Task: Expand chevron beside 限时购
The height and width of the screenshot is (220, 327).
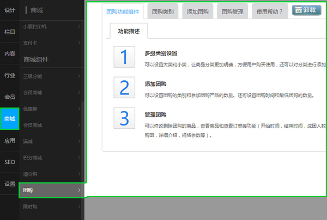Action: tap(79, 207)
